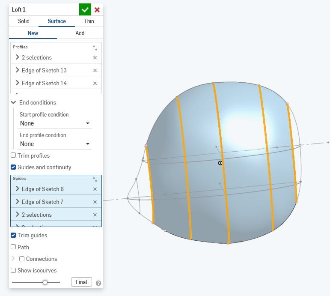
Task: Open the Start profile condition dropdown
Action: click(55, 123)
